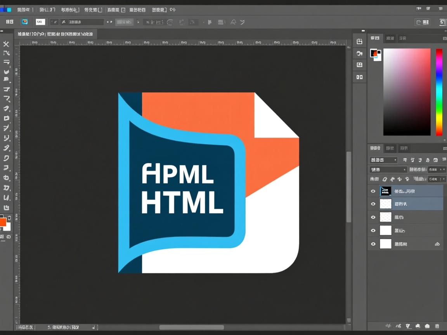Click the blue application logo at top-left
Viewport: 447px width, 335px height.
(x=6, y=10)
